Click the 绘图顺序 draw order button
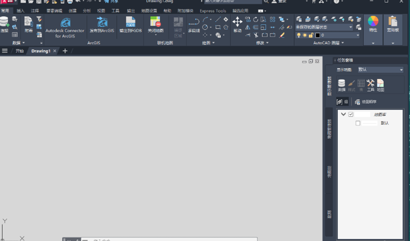The height and width of the screenshot is (241, 410). point(366,102)
